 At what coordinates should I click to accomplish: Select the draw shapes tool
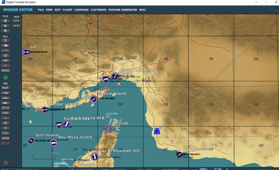(x=5, y=138)
